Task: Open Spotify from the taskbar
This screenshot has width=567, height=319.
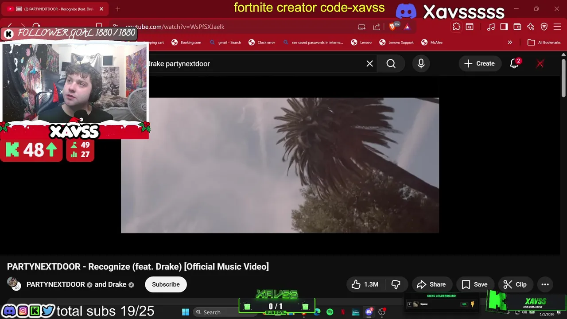Action: tap(330, 312)
